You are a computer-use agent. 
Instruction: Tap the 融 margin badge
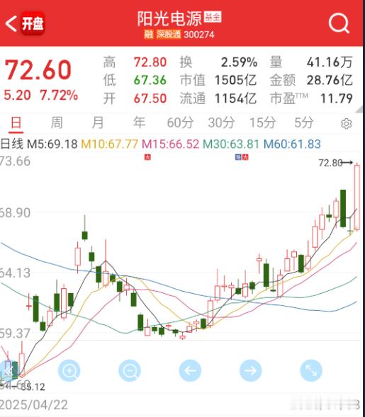point(149,34)
